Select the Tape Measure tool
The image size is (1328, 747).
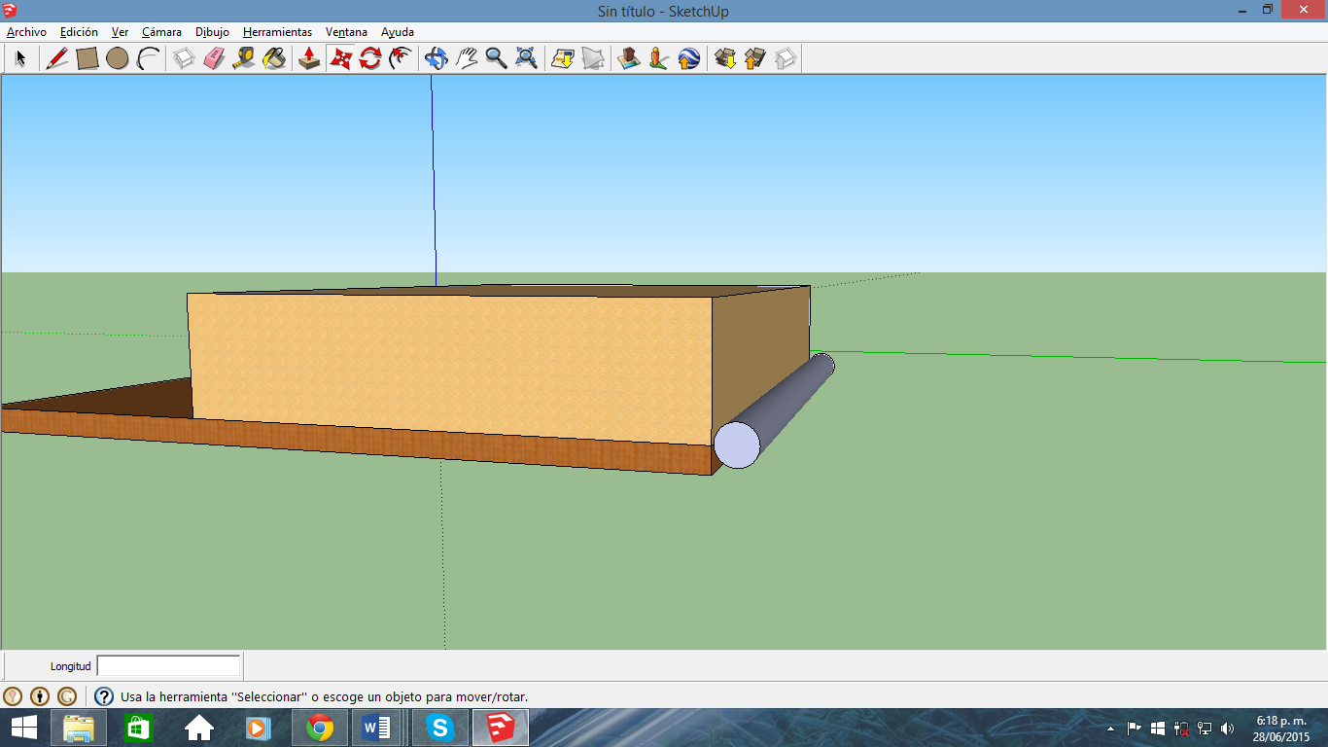244,58
